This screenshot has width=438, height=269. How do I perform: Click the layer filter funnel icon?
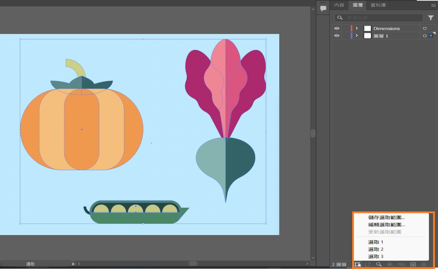431,18
